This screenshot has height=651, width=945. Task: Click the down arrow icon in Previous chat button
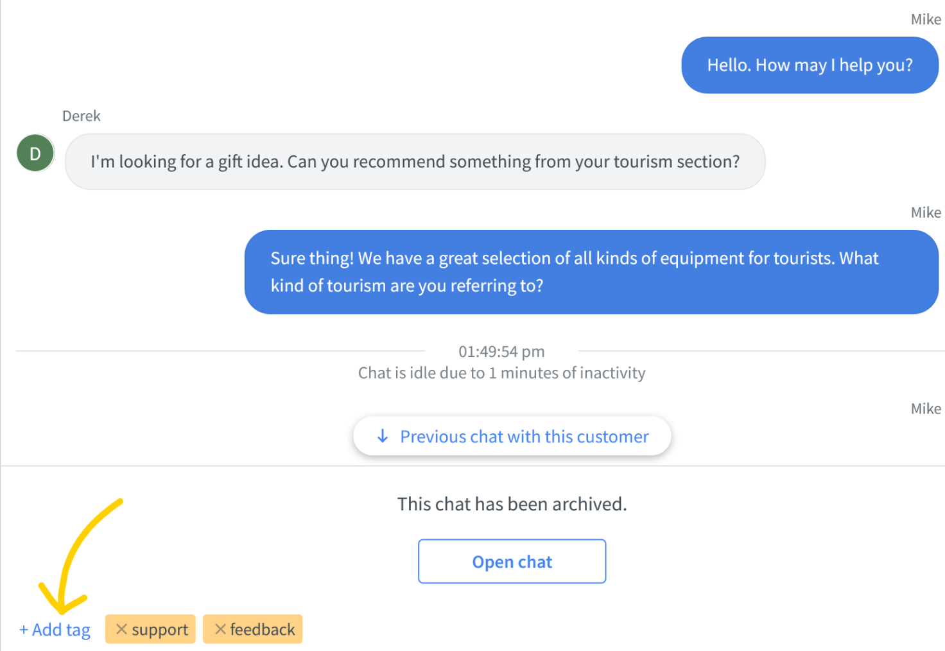pos(383,437)
